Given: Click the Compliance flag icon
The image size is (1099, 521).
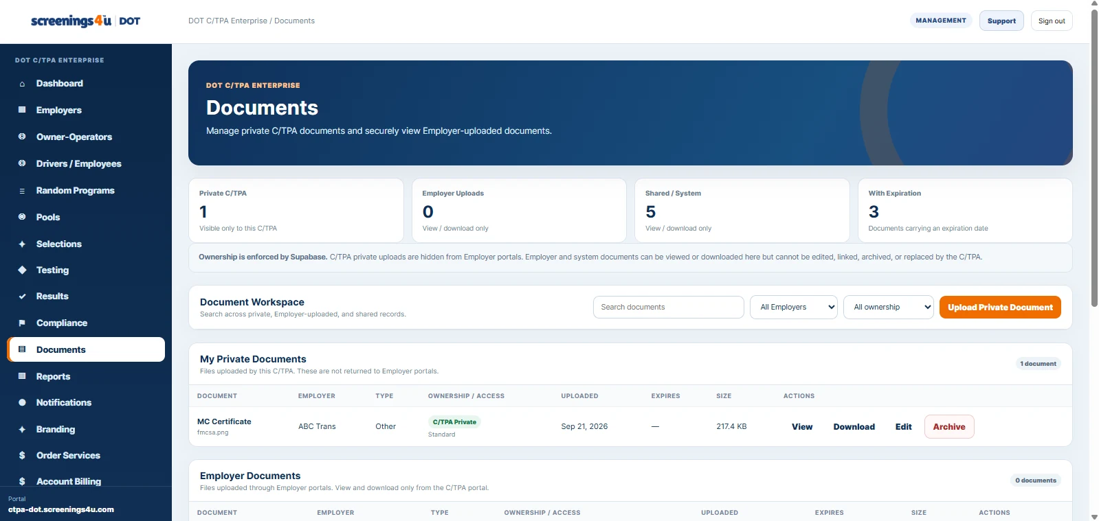Looking at the screenshot, I should (x=22, y=323).
